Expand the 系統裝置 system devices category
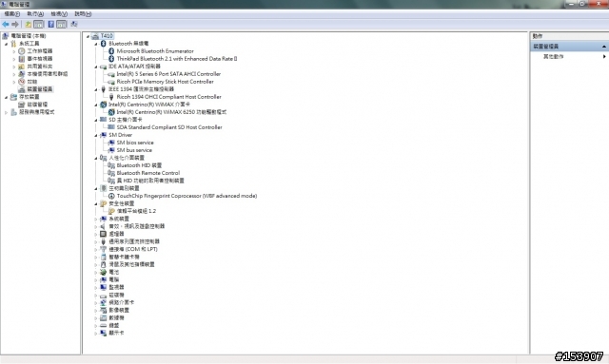The height and width of the screenshot is (364, 609). point(96,219)
